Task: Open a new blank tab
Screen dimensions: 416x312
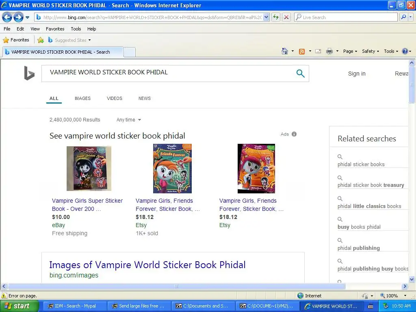Action: 130,52
